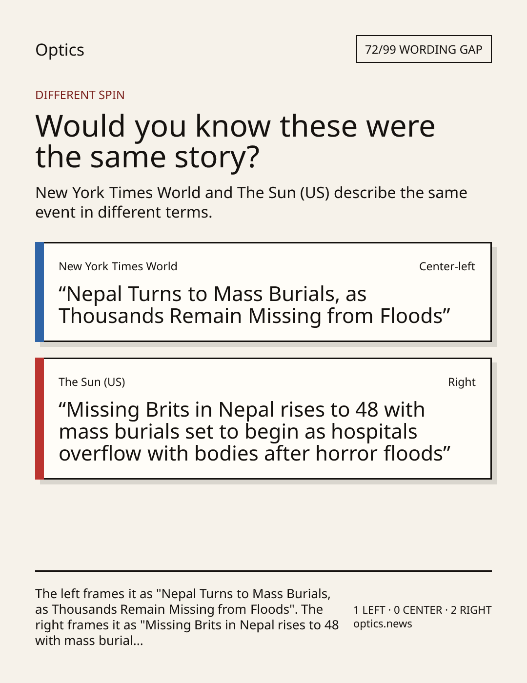
Task: Click the blue bias stripe on first card
Action: (40, 292)
